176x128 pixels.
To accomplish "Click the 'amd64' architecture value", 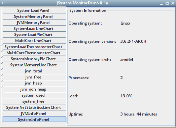I will click(x=127, y=60).
